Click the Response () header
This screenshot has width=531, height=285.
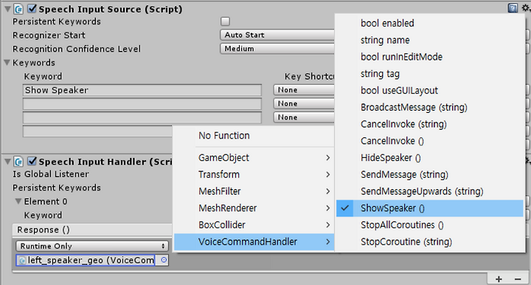[92, 230]
